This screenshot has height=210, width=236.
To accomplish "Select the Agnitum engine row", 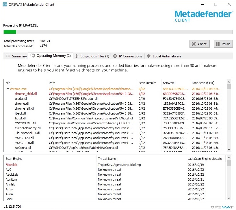I will click(x=115, y=179).
